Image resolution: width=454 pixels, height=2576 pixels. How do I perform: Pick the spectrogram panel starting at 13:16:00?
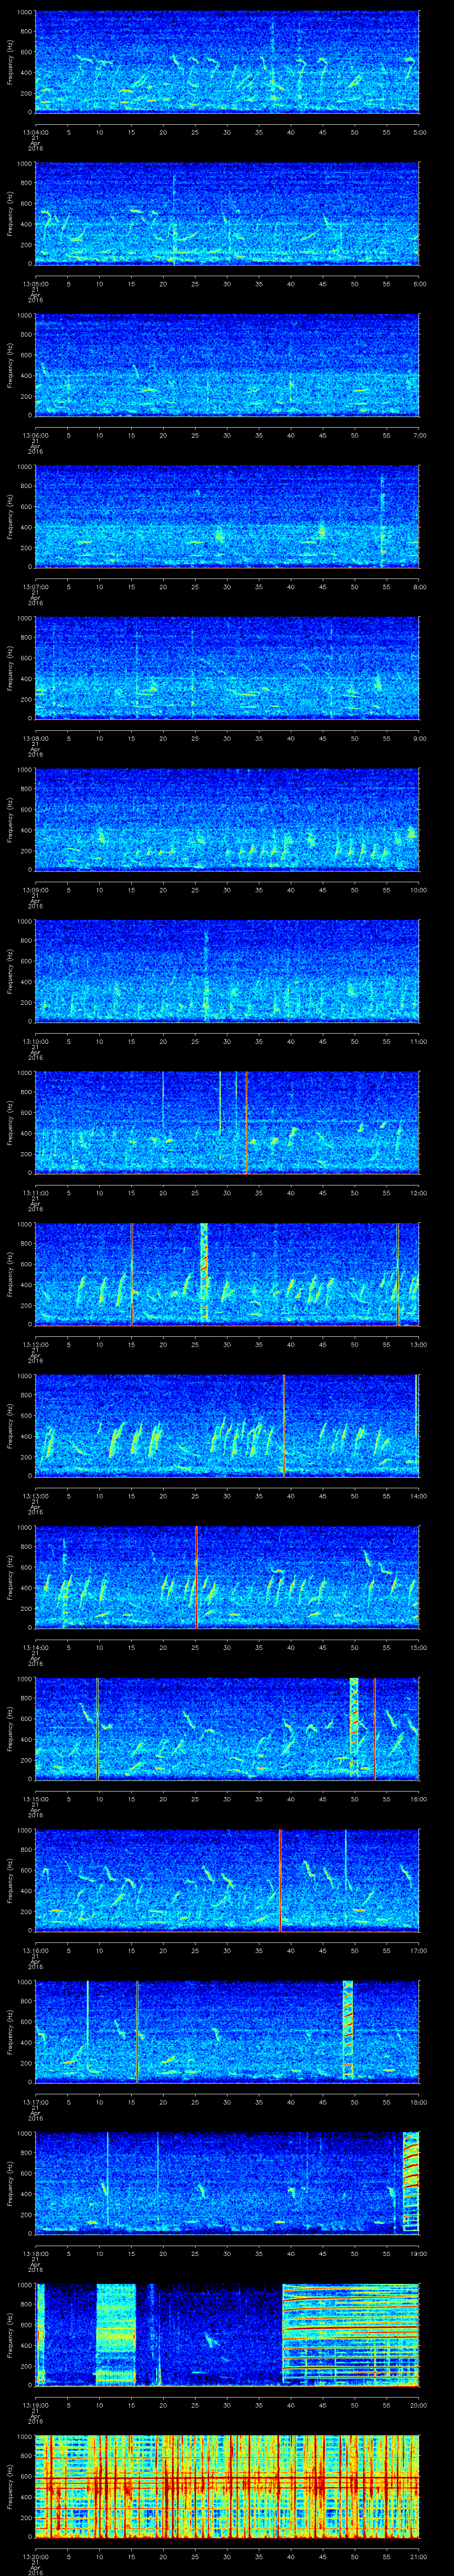[227, 1880]
